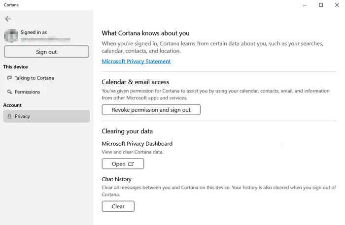Click the blurred account email text
The height and width of the screenshot is (225, 345).
(x=45, y=39)
